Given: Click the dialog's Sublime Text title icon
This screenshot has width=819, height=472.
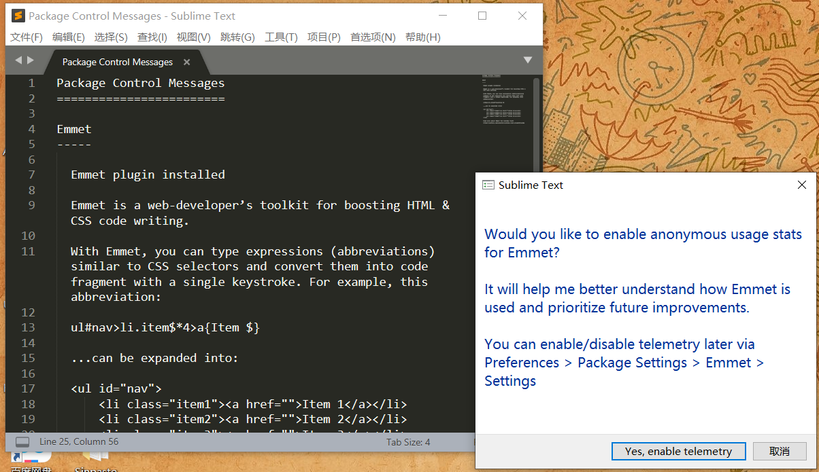Looking at the screenshot, I should click(488, 185).
